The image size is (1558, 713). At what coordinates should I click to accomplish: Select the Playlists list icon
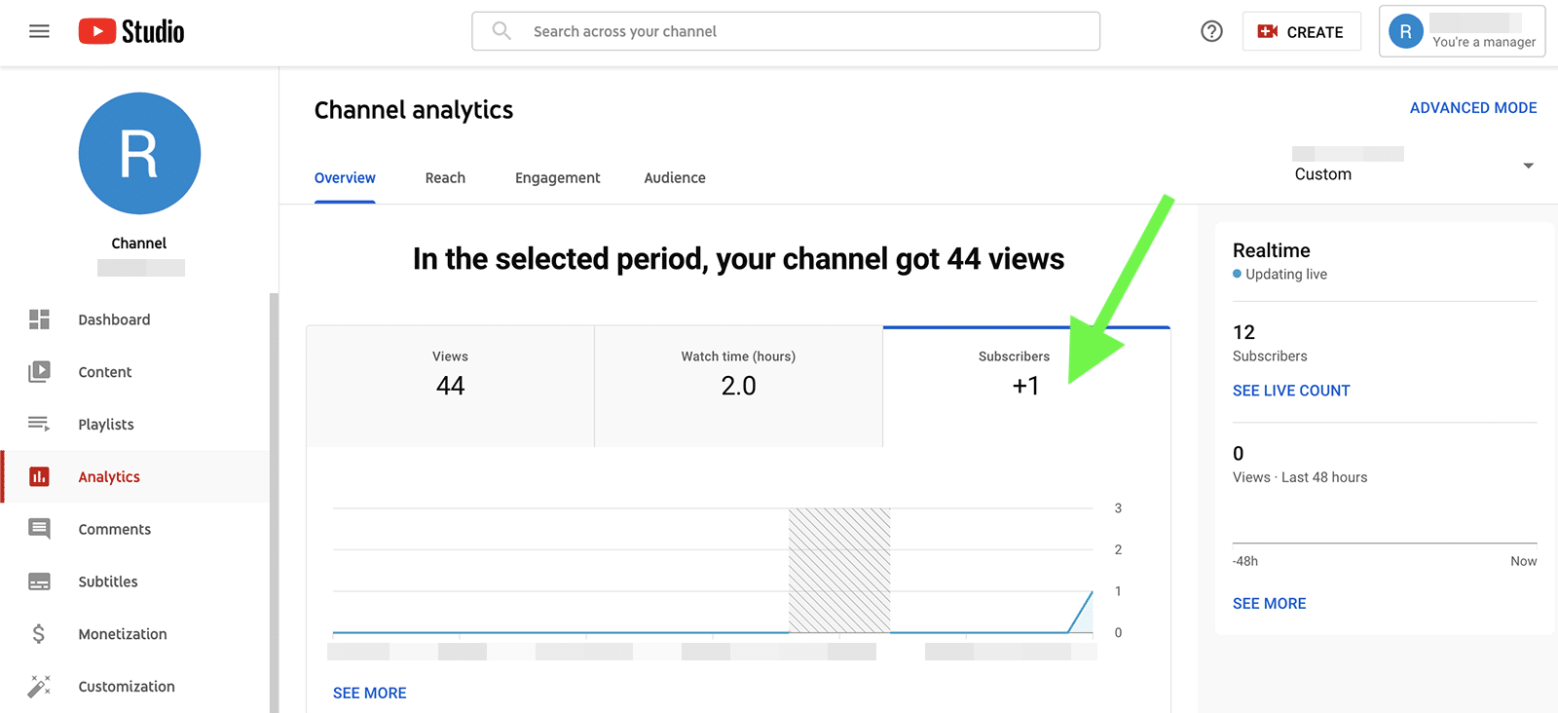(x=39, y=424)
